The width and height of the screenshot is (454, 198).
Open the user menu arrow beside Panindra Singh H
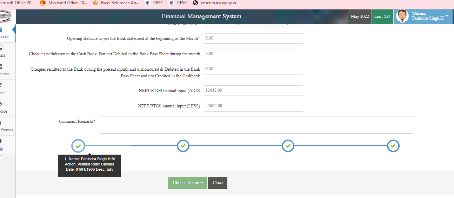(447, 16)
